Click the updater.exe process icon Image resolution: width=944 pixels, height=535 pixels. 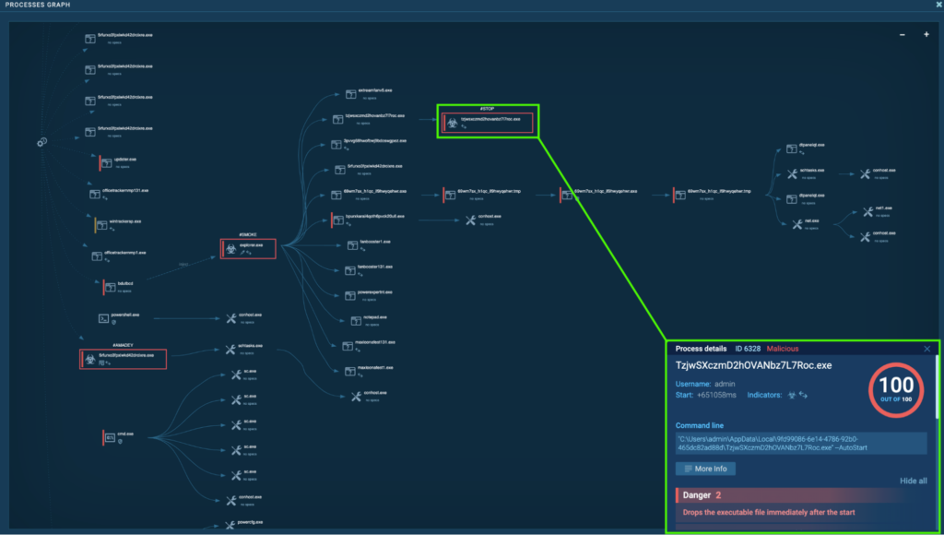point(107,162)
